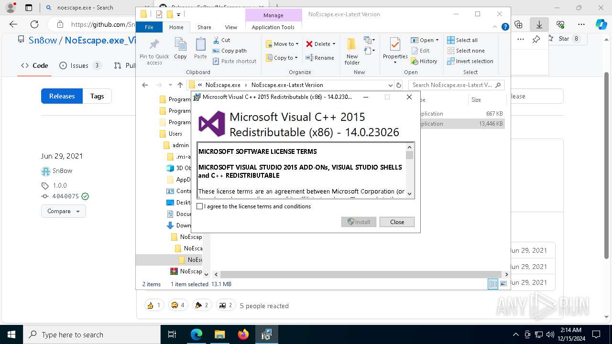Click Close button in Visual C++ installer
612x344 pixels.
pos(397,222)
